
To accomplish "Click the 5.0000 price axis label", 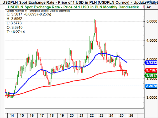I will [151, 22].
